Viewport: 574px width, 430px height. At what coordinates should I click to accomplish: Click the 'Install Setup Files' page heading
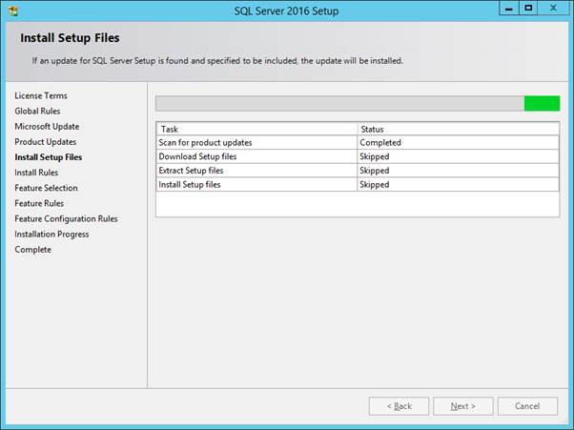point(70,38)
